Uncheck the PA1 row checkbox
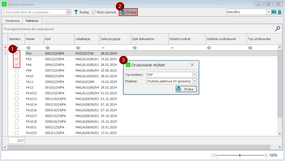The height and width of the screenshot is (161, 285). pos(17,53)
